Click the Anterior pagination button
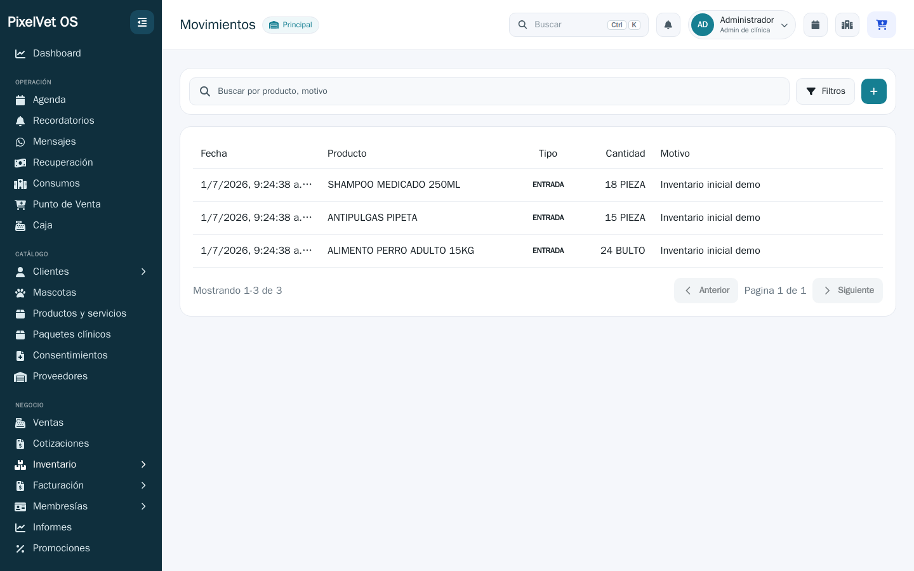 point(706,291)
